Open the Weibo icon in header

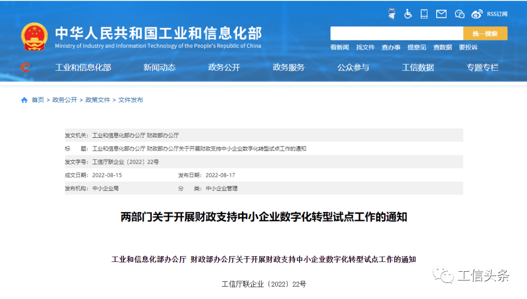(477, 14)
